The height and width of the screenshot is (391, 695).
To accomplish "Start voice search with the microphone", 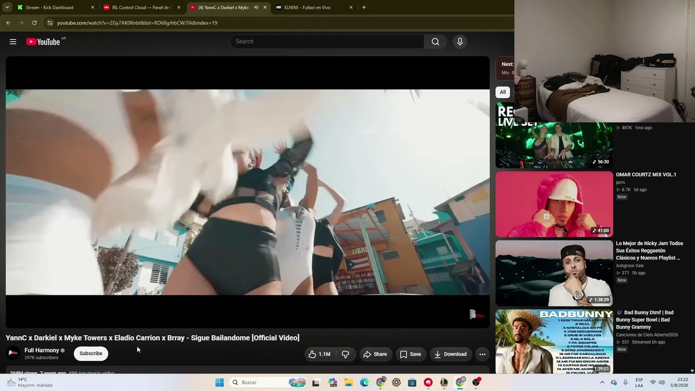I will pos(460,42).
